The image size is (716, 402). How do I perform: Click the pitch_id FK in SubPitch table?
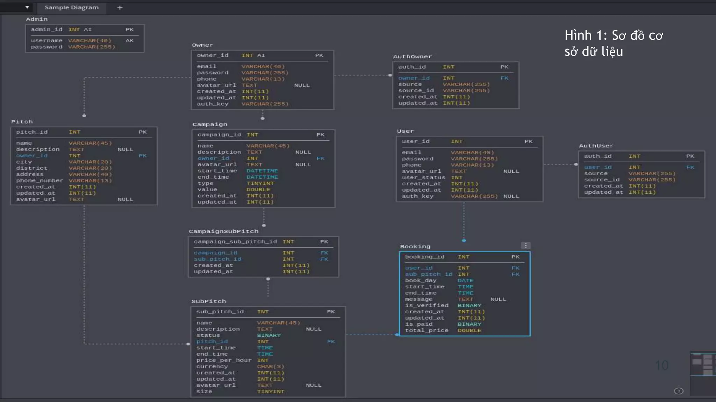point(212,342)
